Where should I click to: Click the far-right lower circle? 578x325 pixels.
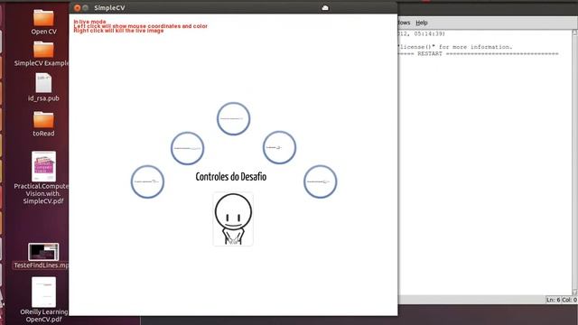click(x=320, y=181)
